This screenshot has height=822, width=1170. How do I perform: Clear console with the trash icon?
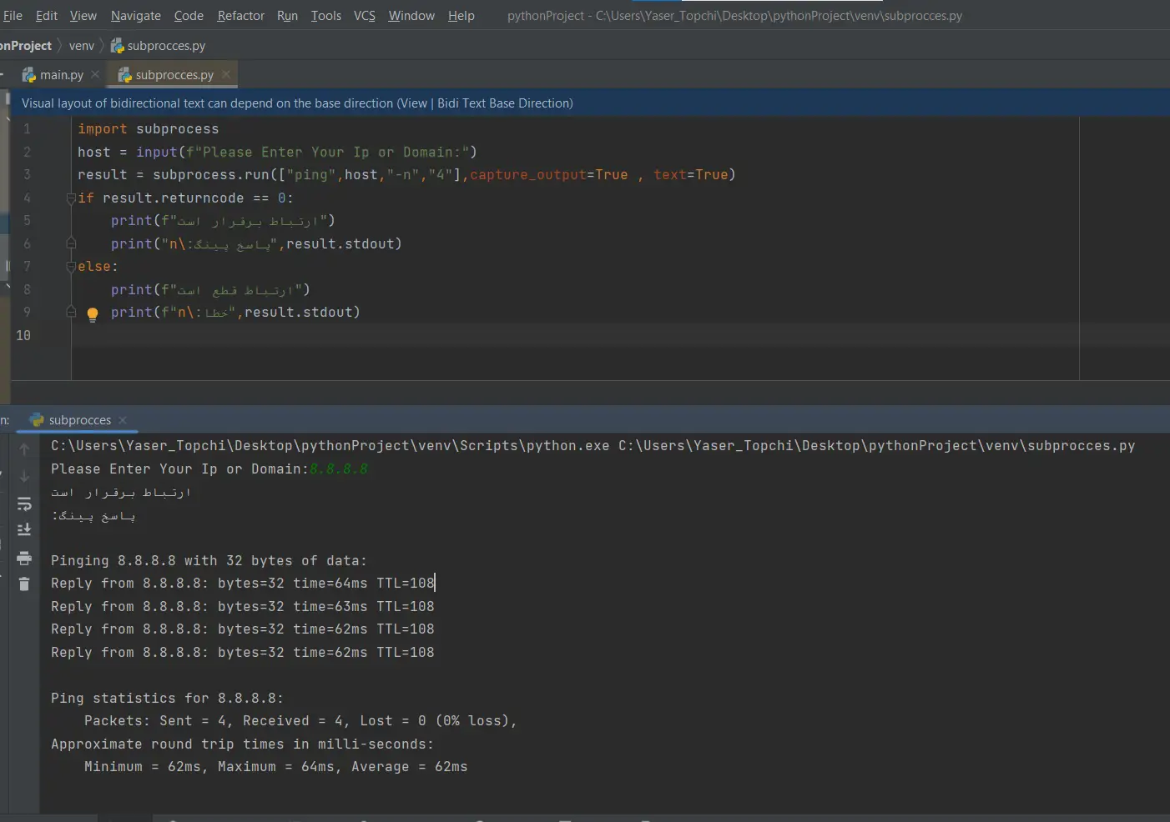pyautogui.click(x=24, y=584)
